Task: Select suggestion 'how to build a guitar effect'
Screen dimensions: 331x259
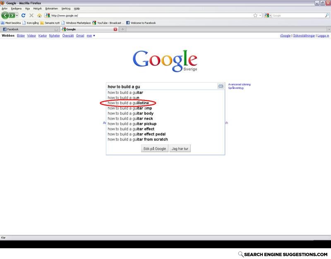Action: point(165,129)
